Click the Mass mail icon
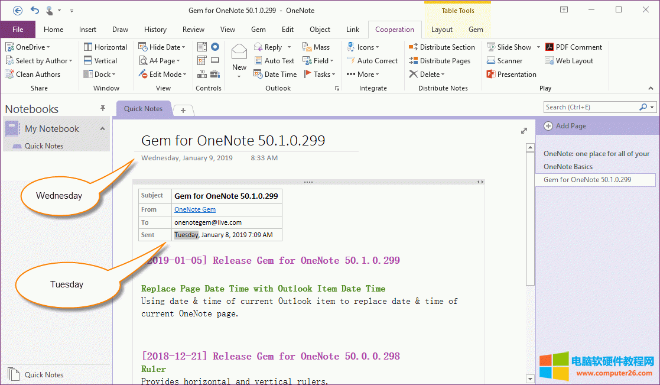Image resolution: width=660 pixels, height=385 pixels. click(x=316, y=47)
